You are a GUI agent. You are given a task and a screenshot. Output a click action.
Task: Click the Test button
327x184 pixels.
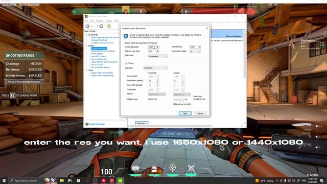[185, 113]
